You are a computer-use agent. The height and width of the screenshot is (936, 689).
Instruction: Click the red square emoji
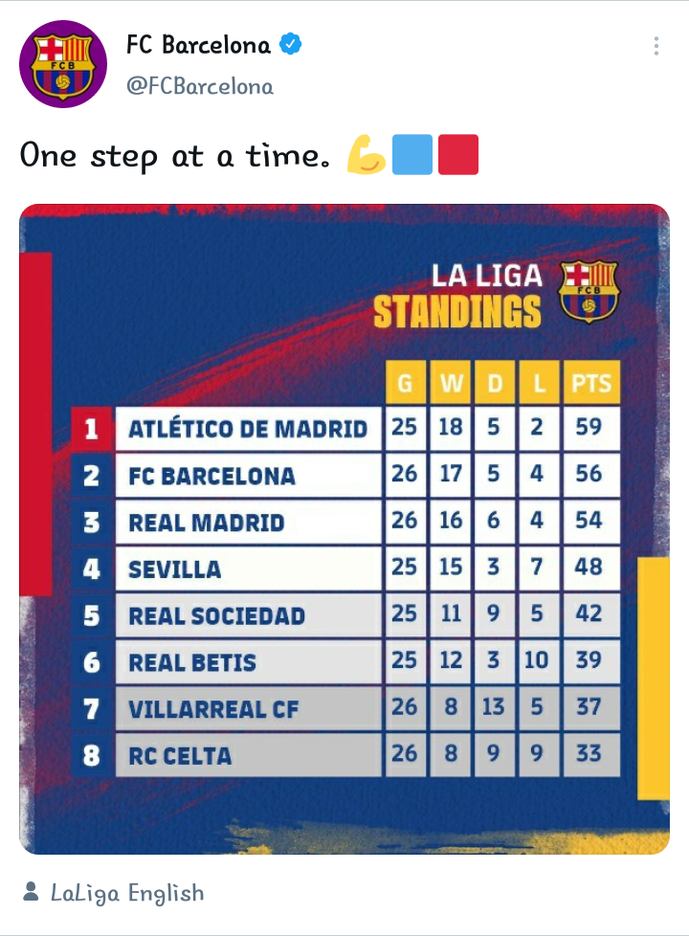[458, 155]
